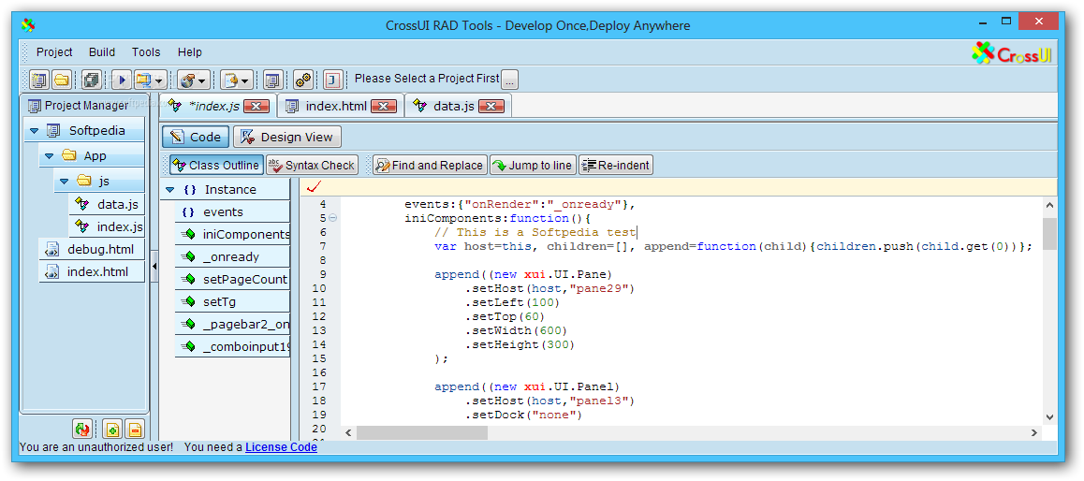The image size is (1084, 481).
Task: Select index.html in the Project Manager tree
Action: (x=92, y=271)
